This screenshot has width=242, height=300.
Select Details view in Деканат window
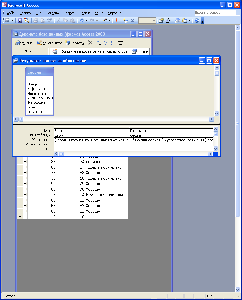pyautogui.click(x=120, y=43)
